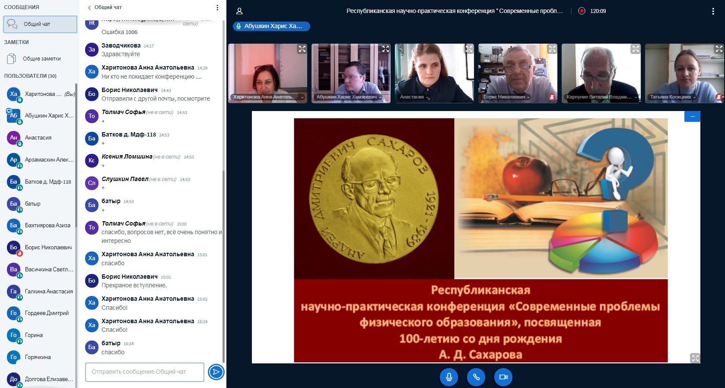The height and width of the screenshot is (388, 725).
Task: Click the send message arrow button
Action: click(x=216, y=372)
